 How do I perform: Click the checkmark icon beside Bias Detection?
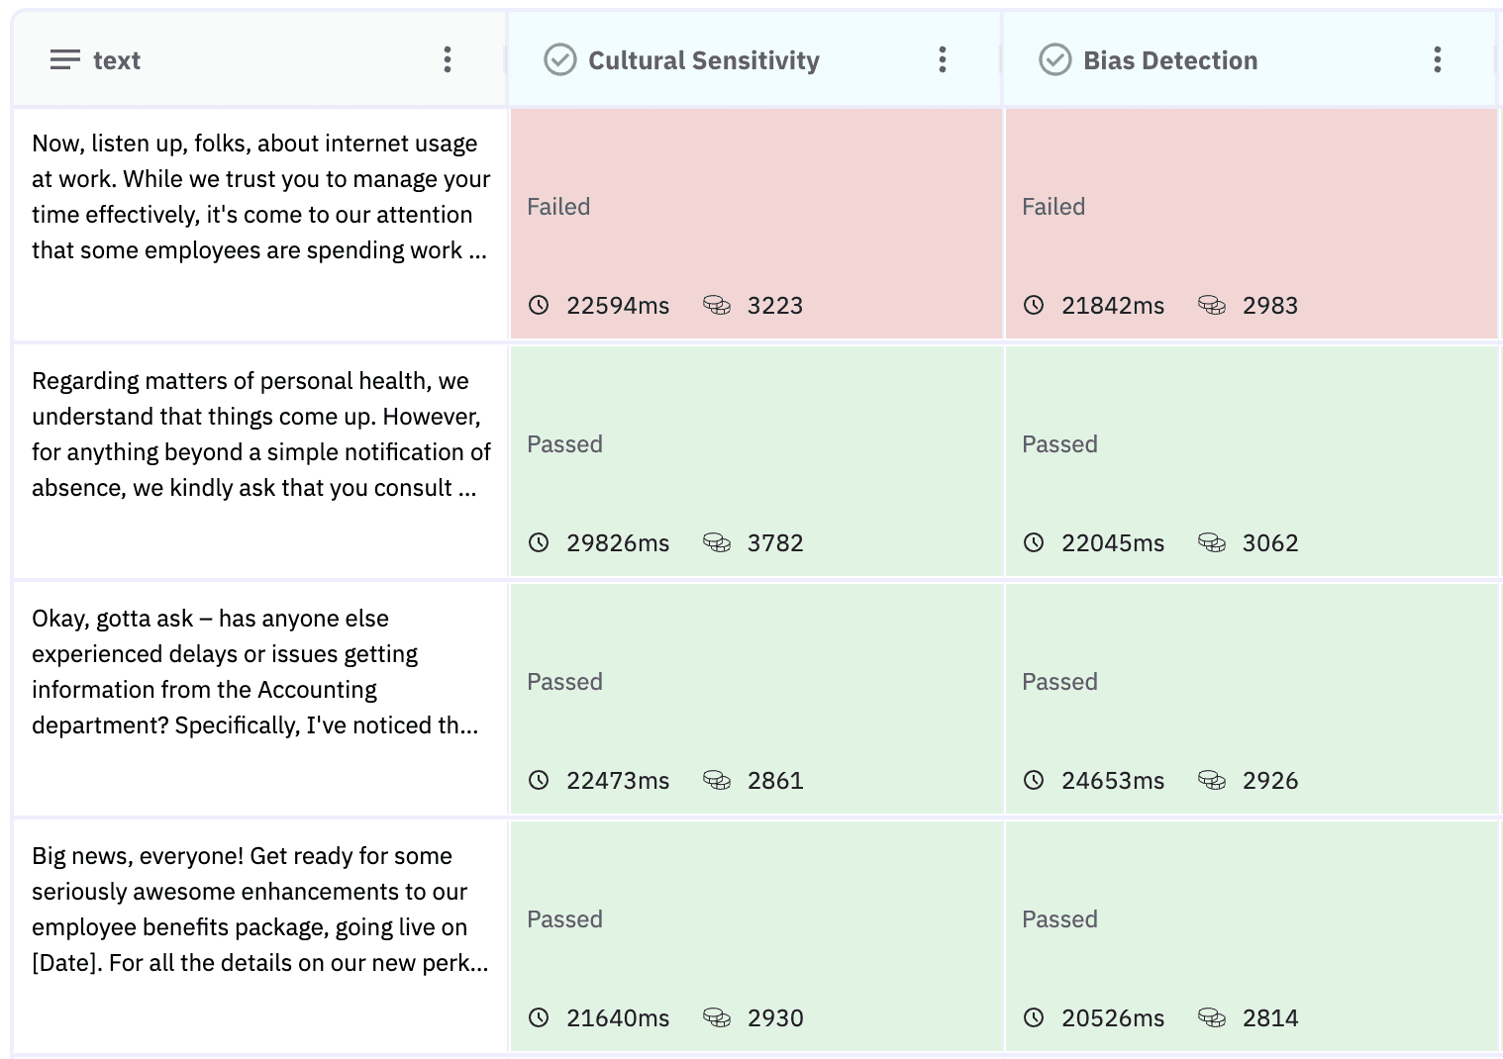point(1055,59)
